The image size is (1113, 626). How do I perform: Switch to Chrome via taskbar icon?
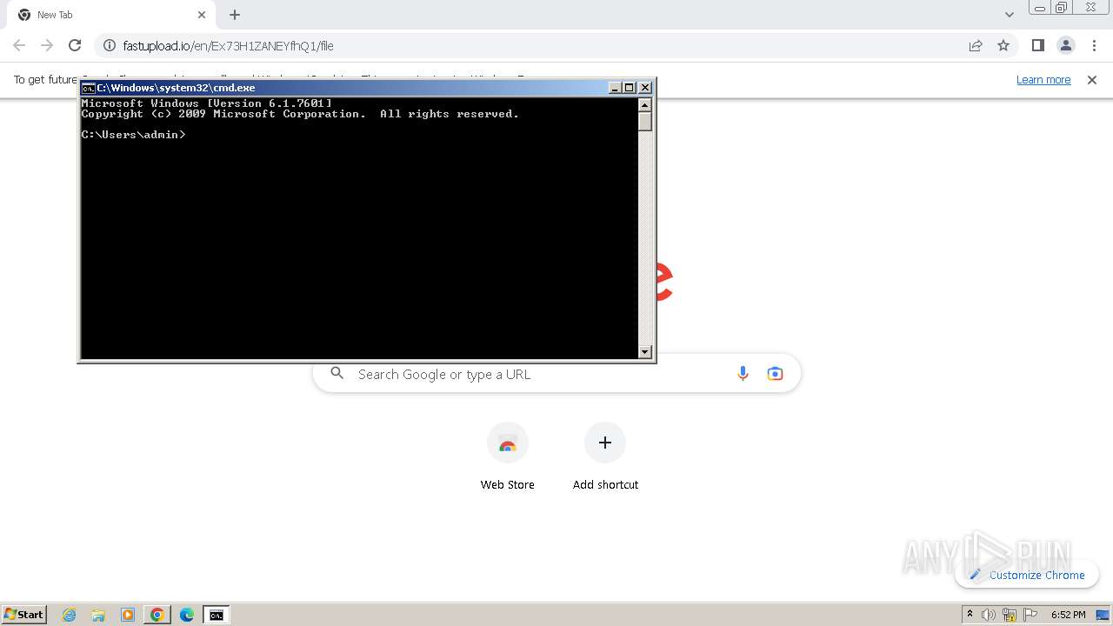(x=157, y=615)
